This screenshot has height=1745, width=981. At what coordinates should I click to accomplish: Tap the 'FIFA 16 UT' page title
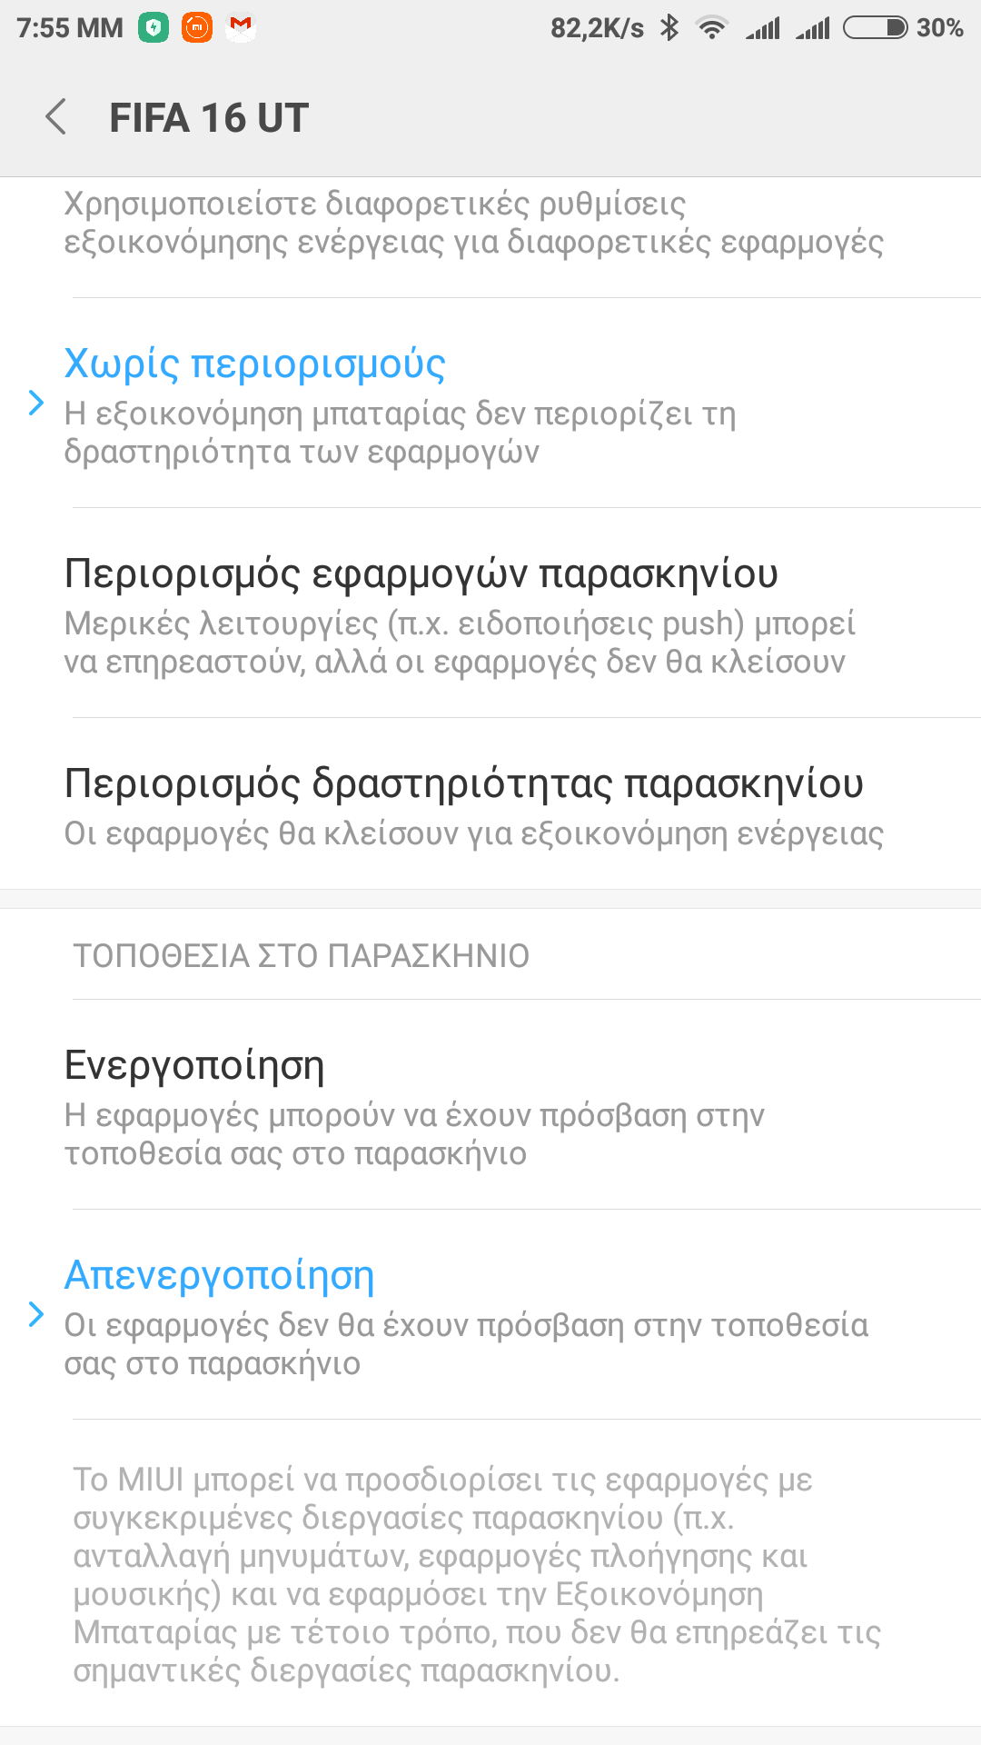click(x=209, y=118)
